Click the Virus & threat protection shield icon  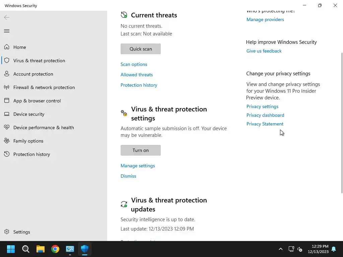click(7, 60)
